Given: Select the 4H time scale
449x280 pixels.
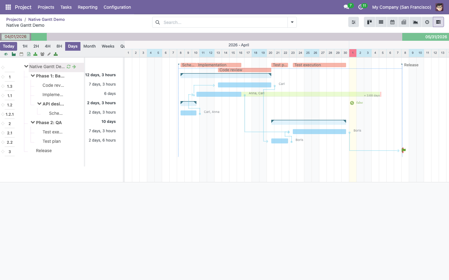Looking at the screenshot, I should (x=48, y=46).
